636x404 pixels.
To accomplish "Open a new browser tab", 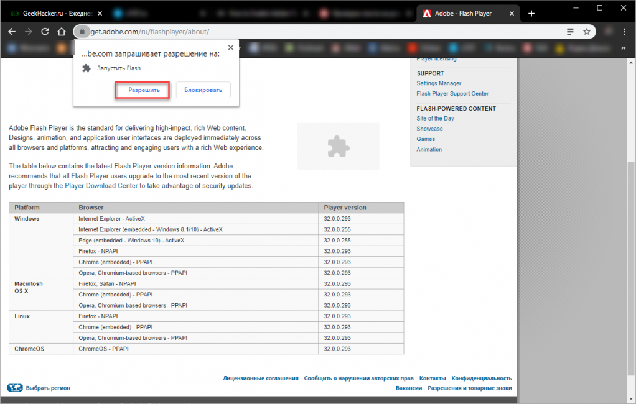I will point(531,13).
